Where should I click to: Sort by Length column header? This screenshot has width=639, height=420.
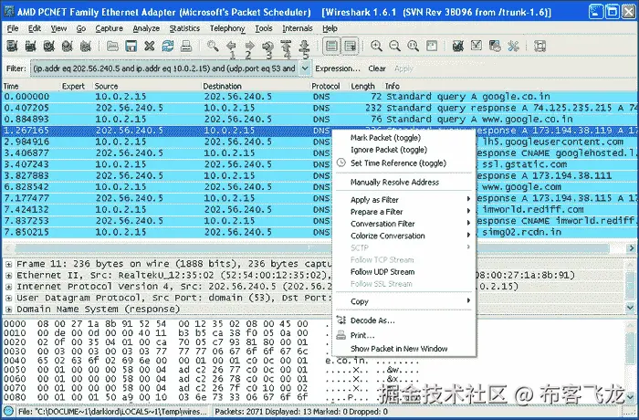[x=365, y=86]
